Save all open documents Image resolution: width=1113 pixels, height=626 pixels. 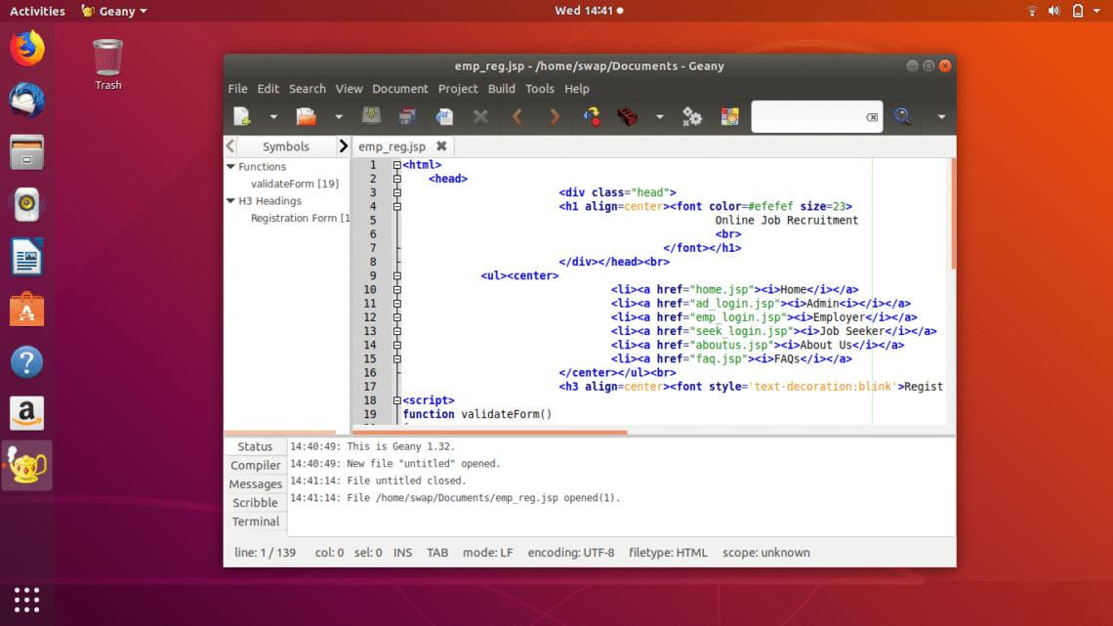pyautogui.click(x=407, y=116)
